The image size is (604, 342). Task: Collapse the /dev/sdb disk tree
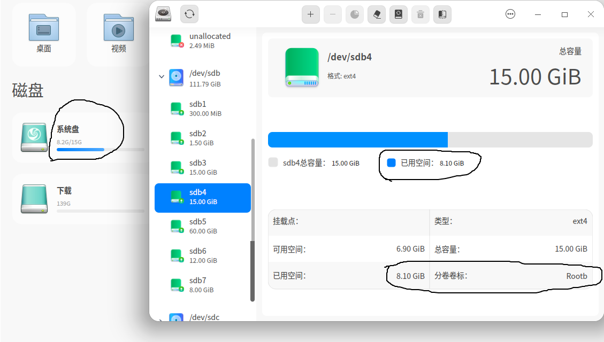162,76
